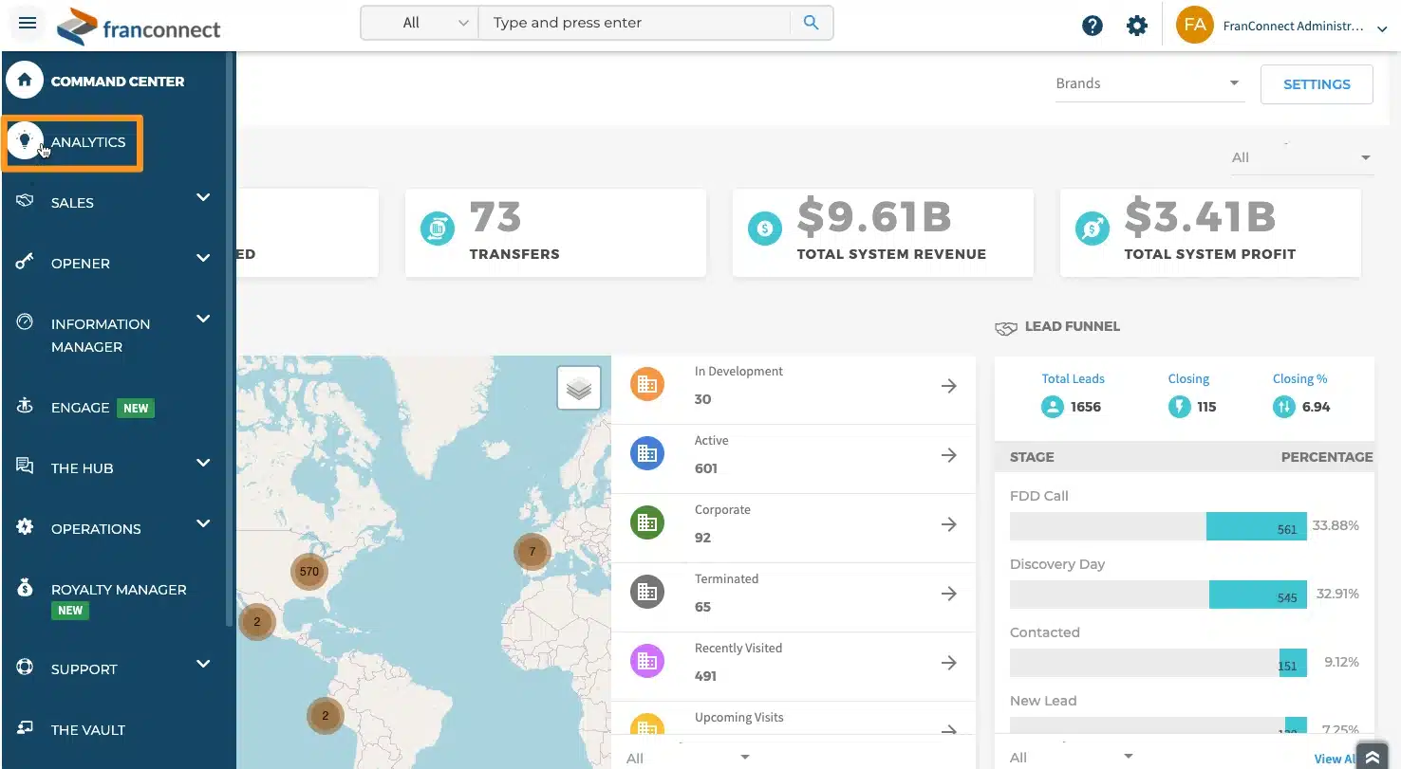Click the Support lifebuoy icon
This screenshot has height=769, width=1401.
click(25, 668)
